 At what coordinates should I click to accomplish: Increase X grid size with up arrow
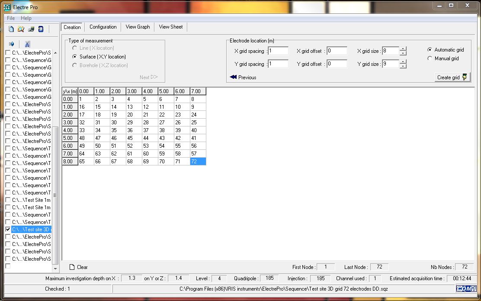point(403,49)
